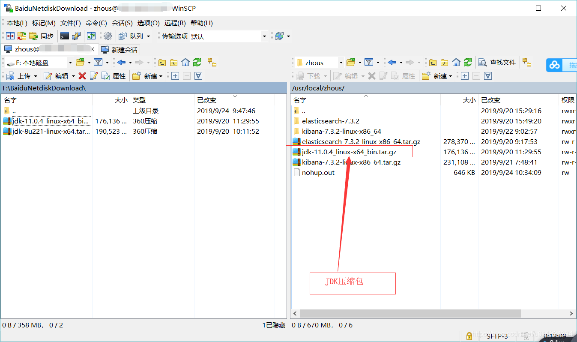This screenshot has height=342, width=577.
Task: Open the 本地(L) menu
Action: pos(17,23)
